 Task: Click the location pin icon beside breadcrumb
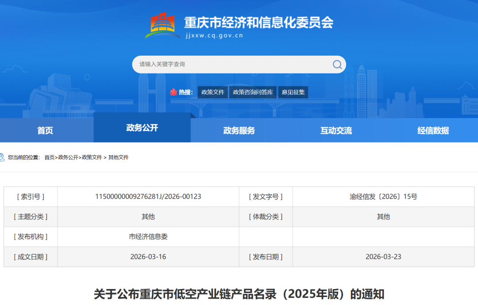pos(2,157)
